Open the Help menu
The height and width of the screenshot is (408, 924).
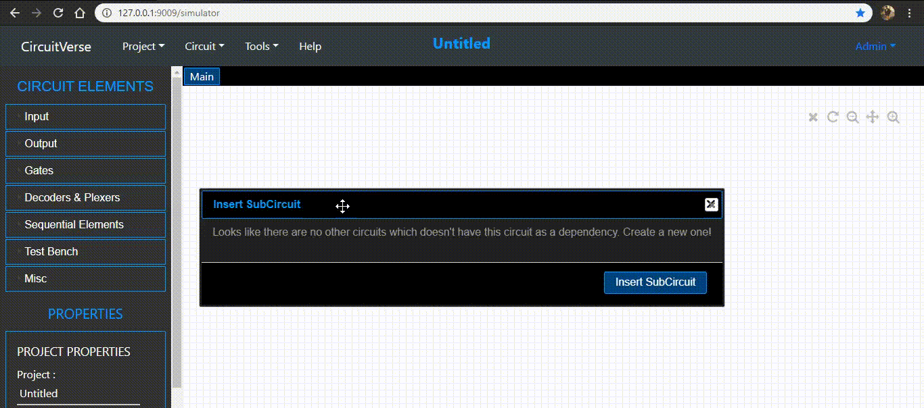point(310,46)
